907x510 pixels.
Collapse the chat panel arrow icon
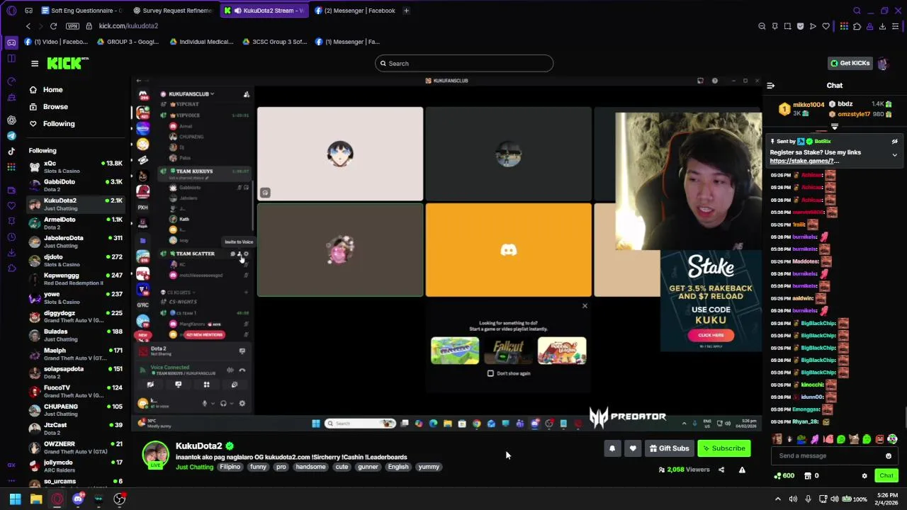tap(770, 86)
